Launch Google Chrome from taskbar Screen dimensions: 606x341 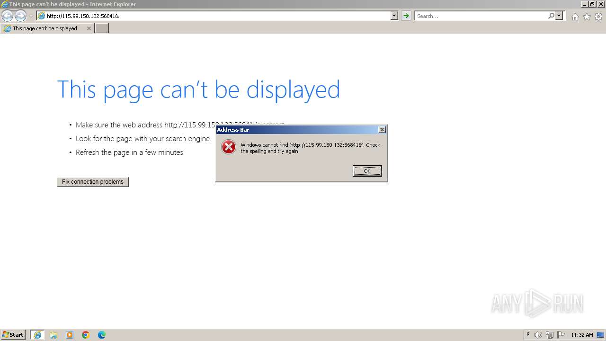point(86,335)
